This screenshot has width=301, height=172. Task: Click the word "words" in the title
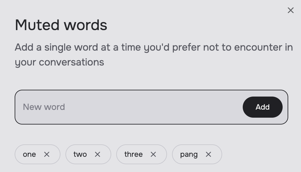pos(86,25)
